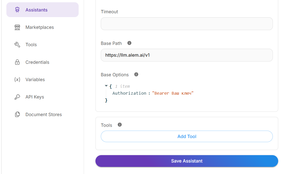Click the API Keys key icon

pos(17,97)
